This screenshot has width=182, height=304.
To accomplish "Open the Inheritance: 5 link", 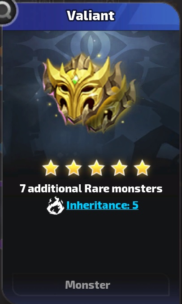I will 102,205.
